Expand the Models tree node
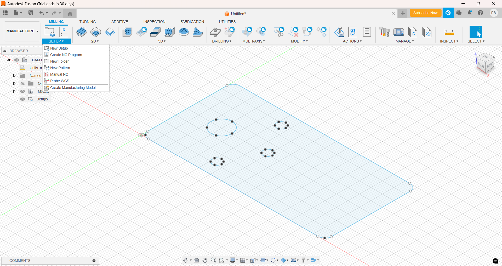The width and height of the screenshot is (502, 266). (x=14, y=91)
